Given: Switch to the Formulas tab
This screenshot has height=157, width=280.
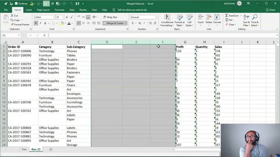Looking at the screenshot, I should pos(59,10).
